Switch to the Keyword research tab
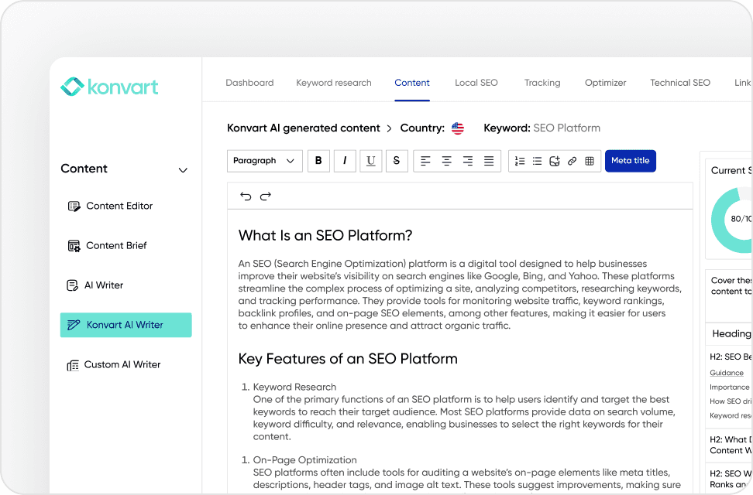Image resolution: width=753 pixels, height=495 pixels. pos(333,83)
